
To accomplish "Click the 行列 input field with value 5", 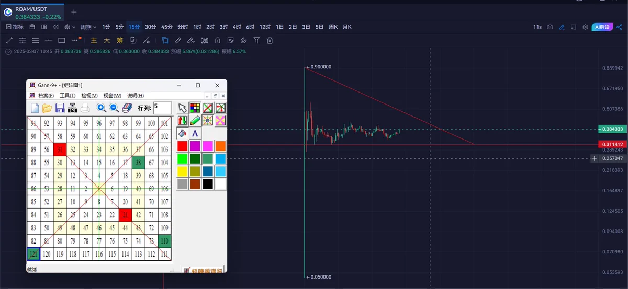I will click(162, 108).
